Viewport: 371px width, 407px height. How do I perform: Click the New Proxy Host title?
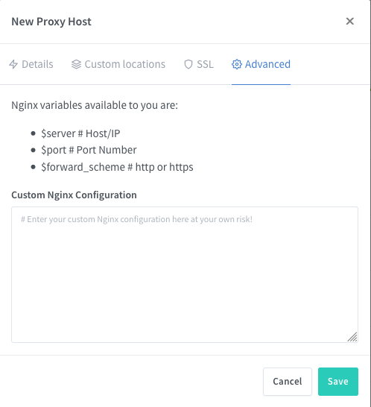51,22
